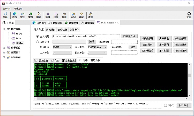Switch to the 数据提取 sub-tab
Image resolution: width=194 pixels, height=116 pixels.
(x=51, y=30)
